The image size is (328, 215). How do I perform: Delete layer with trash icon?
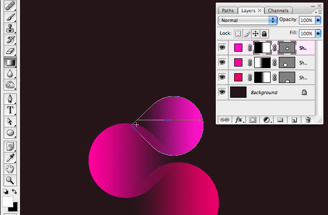pos(308,120)
